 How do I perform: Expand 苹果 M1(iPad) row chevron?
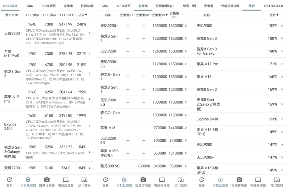tap(90, 54)
